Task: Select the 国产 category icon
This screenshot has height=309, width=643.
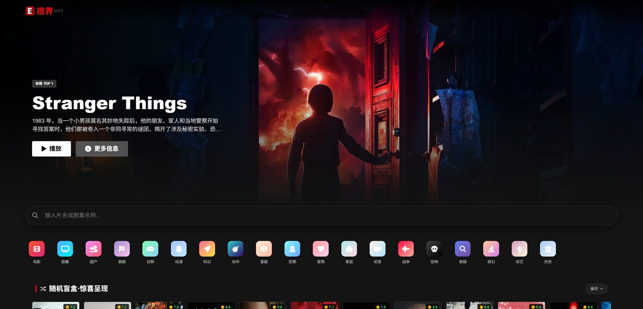Action: click(x=94, y=249)
